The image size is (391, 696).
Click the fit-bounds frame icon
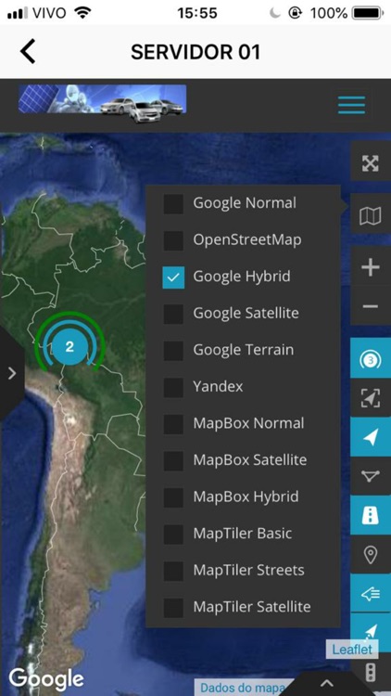[x=371, y=399]
